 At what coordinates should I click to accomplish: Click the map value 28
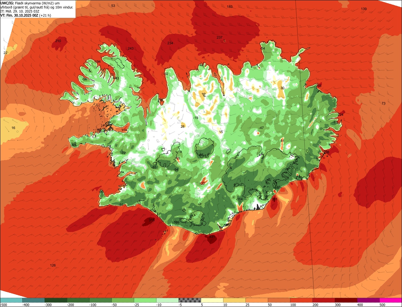[x=182, y=127]
